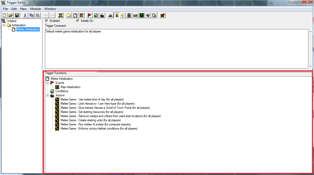314x175 pixels.
Task: Open the Module menu
Action: tap(35, 9)
